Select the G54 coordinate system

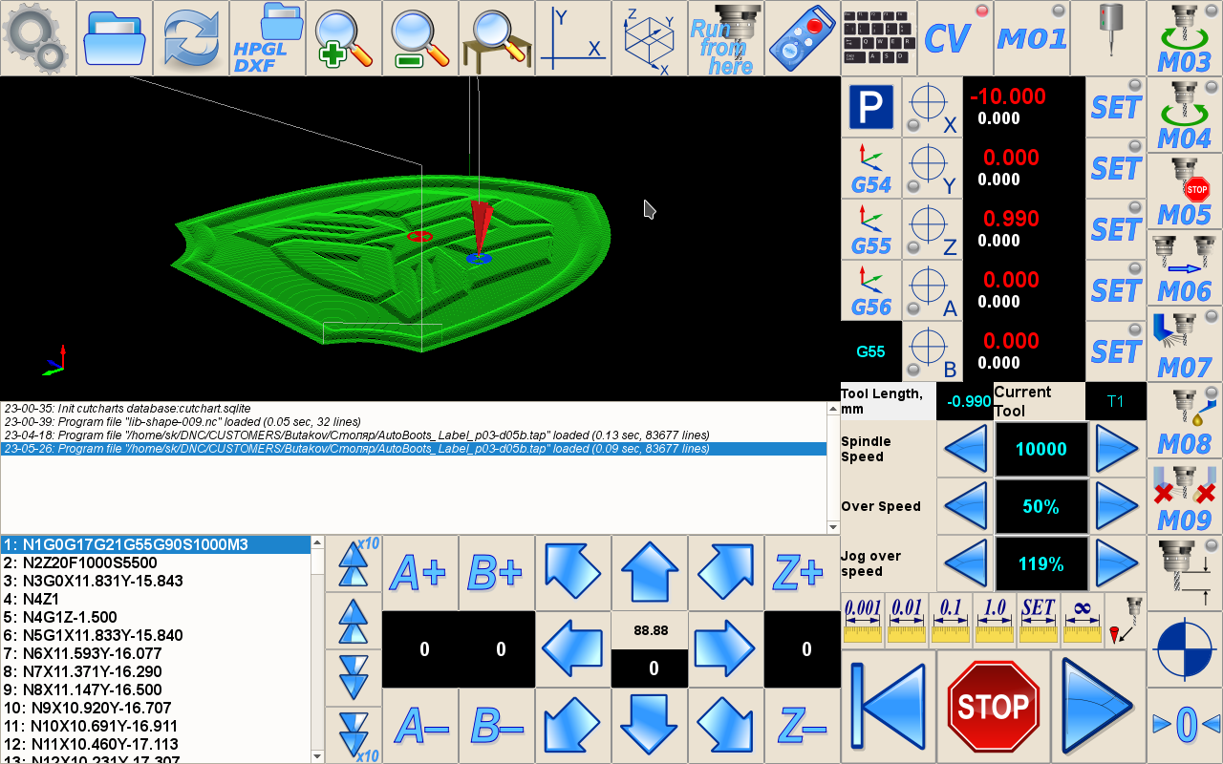(870, 169)
